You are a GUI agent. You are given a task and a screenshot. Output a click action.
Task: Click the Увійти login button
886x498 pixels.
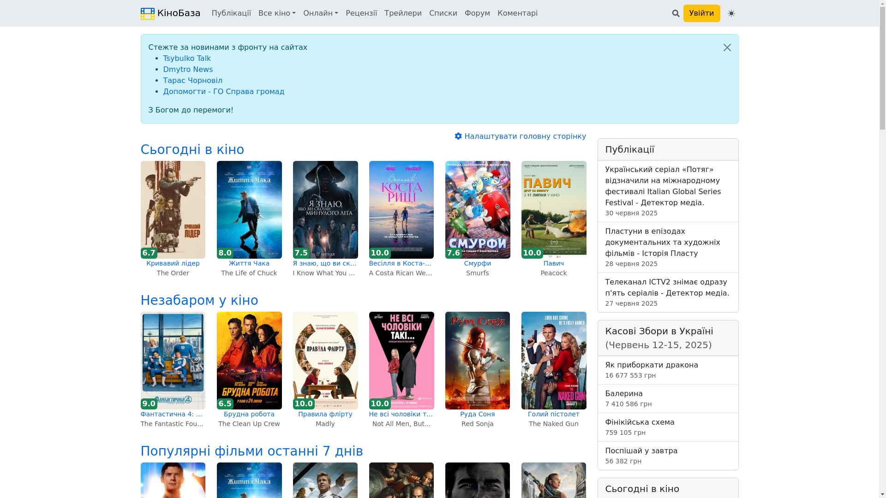click(701, 13)
